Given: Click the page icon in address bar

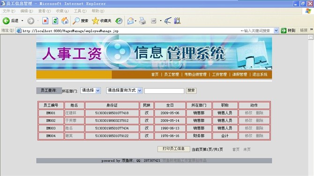Looking at the screenshot, I should click(x=19, y=31).
